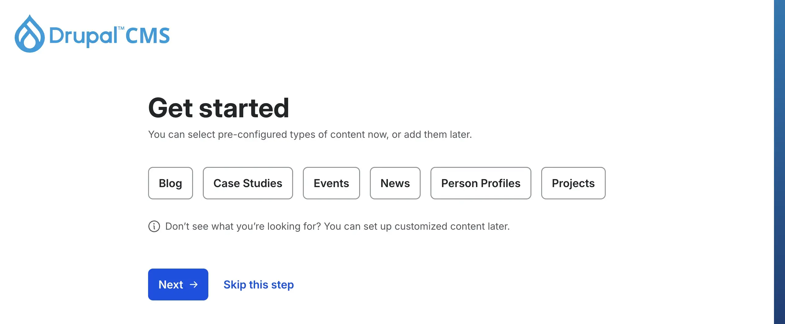Image resolution: width=785 pixels, height=324 pixels.
Task: Click the blue gradient strip at right edge
Action: 779,162
